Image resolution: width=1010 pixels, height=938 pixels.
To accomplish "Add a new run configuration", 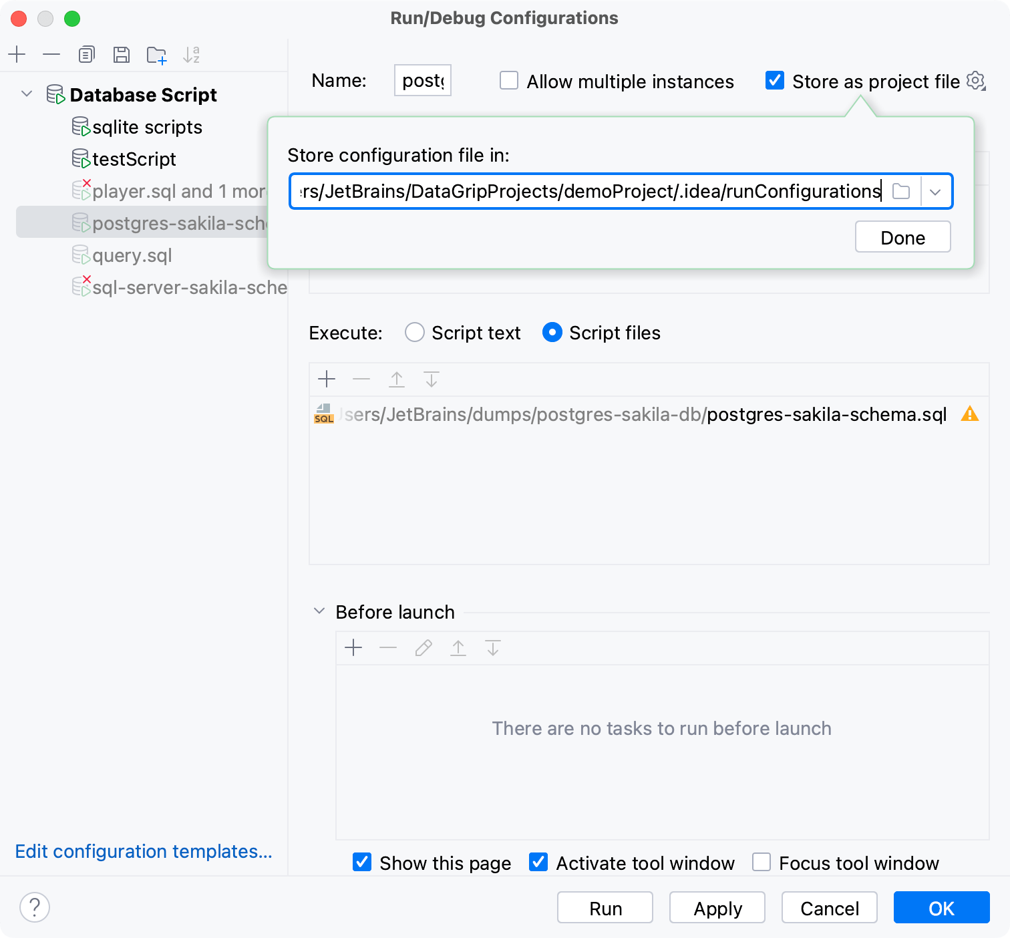I will tap(17, 54).
